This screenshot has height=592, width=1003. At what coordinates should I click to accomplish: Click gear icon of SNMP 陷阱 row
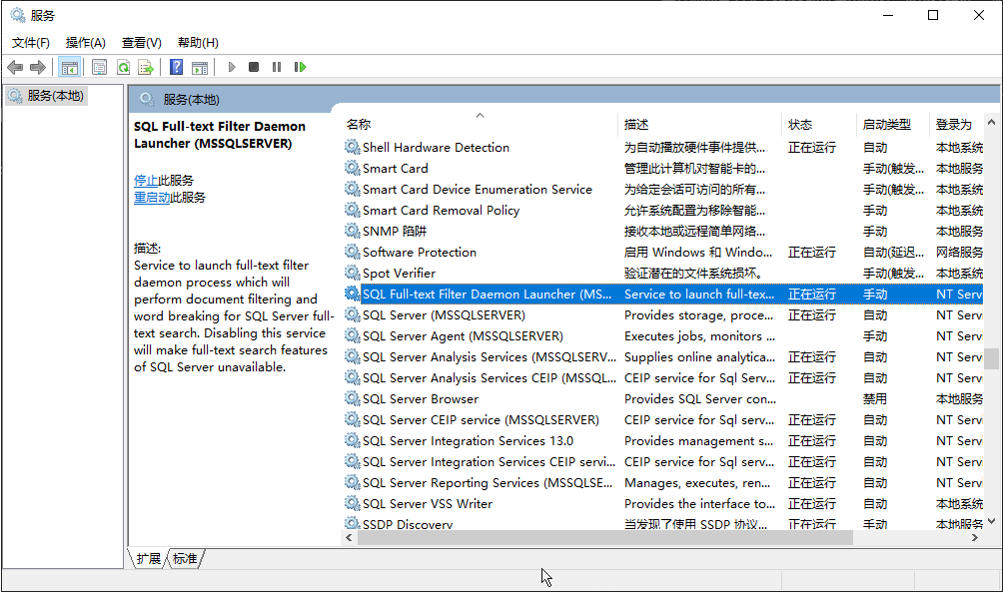(x=352, y=231)
